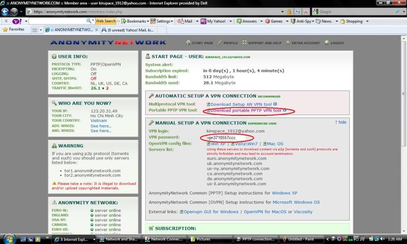
Task: Click the News toolbar button
Action: point(324,21)
